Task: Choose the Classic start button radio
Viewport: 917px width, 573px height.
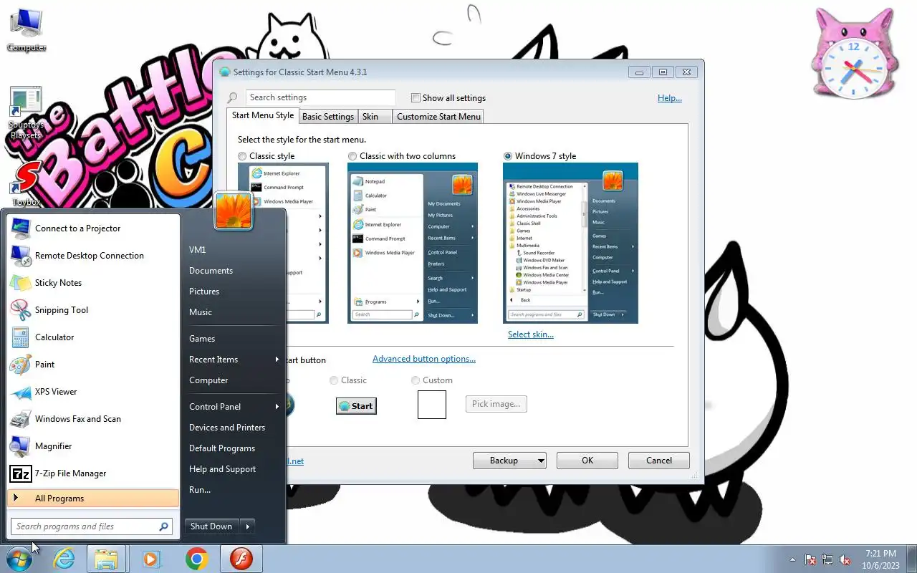Action: [334, 380]
